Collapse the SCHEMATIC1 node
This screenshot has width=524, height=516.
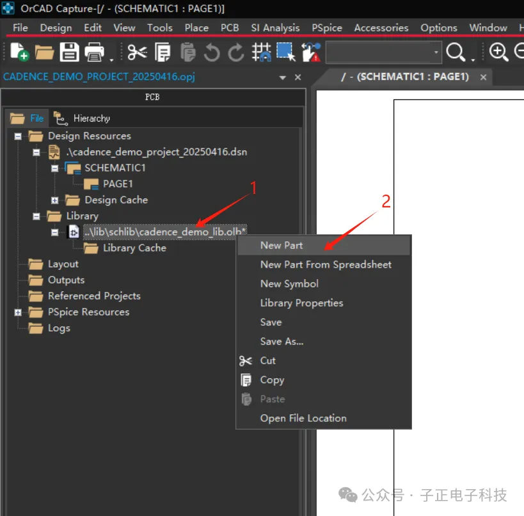pyautogui.click(x=55, y=168)
